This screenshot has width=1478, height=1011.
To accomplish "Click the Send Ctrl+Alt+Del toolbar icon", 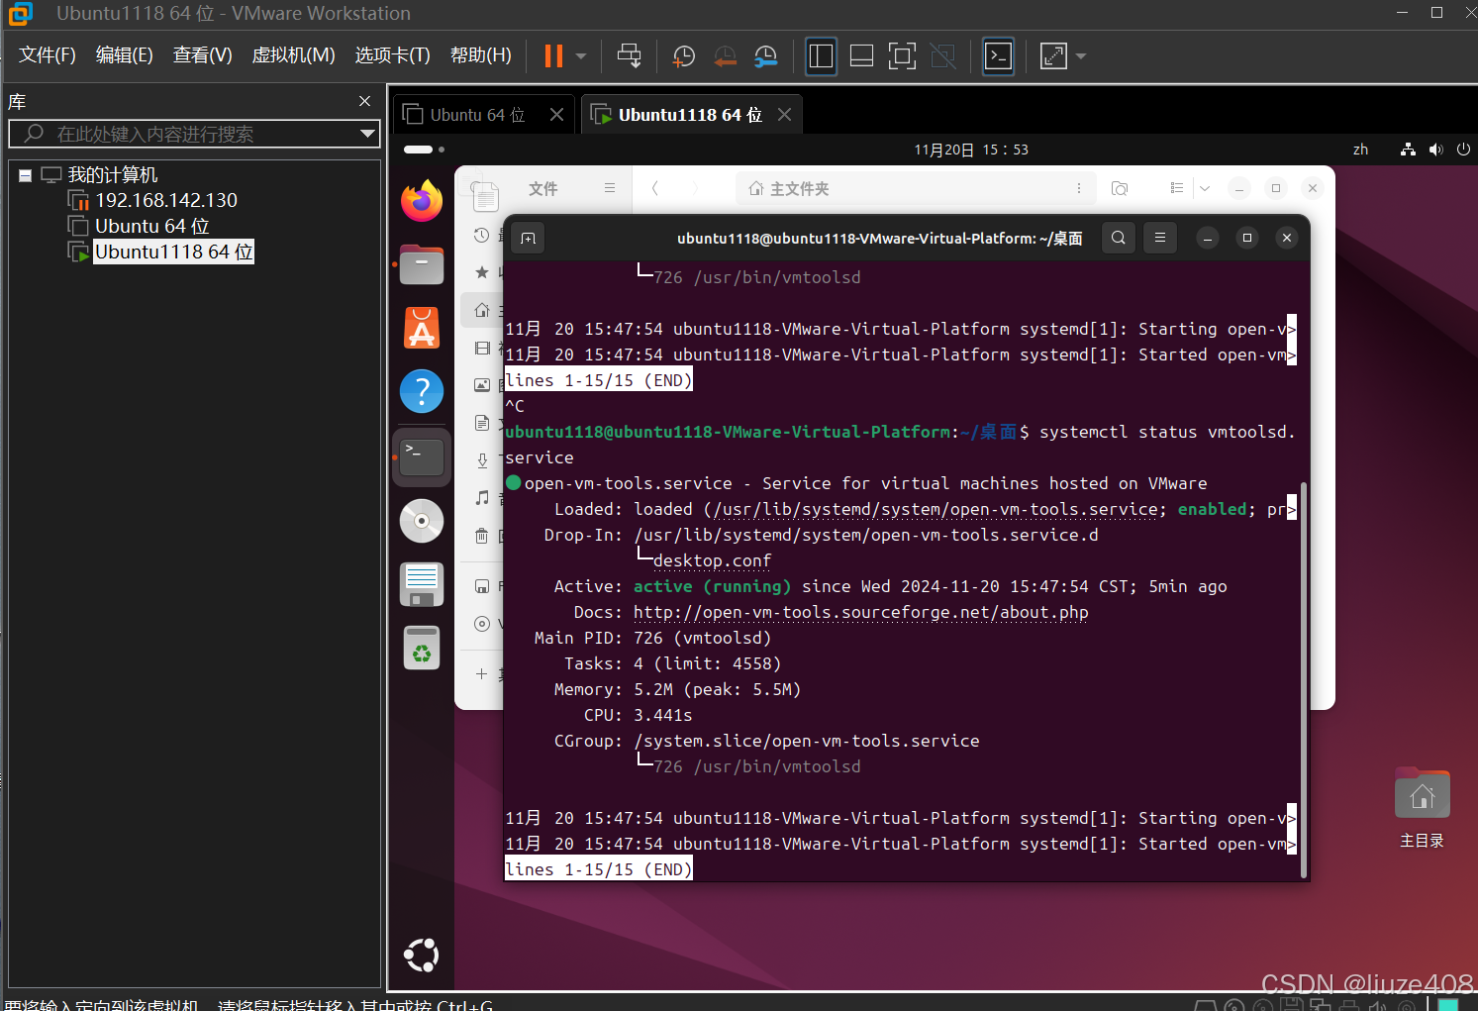I will pos(629,55).
